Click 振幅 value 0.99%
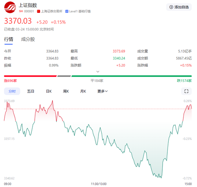This screenshot has width=197, height=187. pos(54,65)
